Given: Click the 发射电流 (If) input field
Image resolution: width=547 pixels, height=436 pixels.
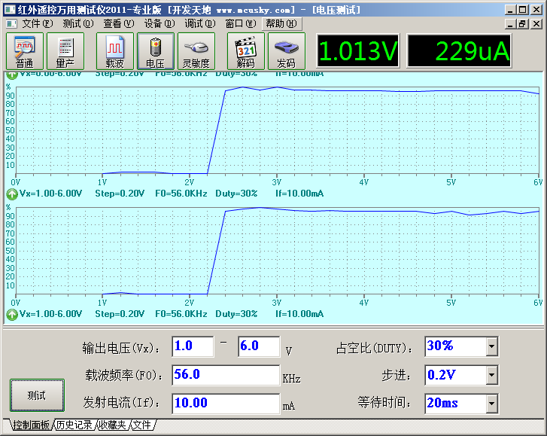Looking at the screenshot, I should (226, 403).
